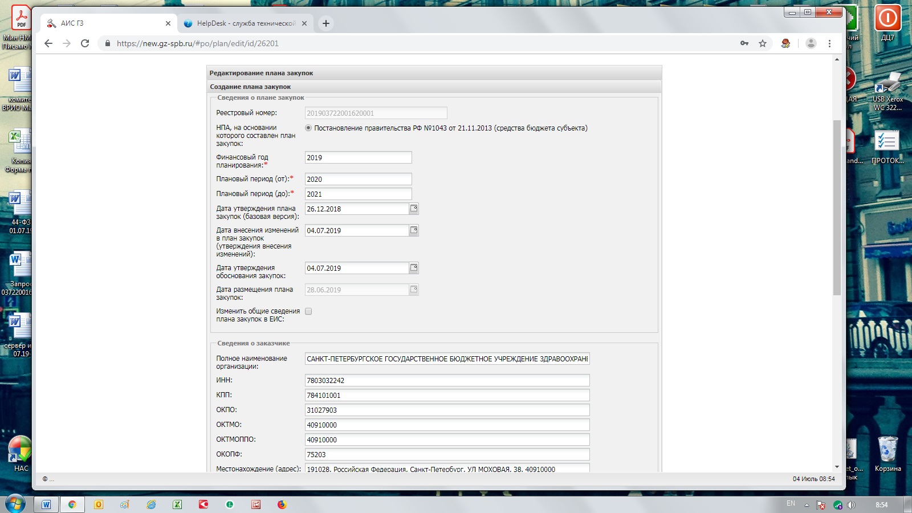Open saved passwords key icon

point(744,43)
